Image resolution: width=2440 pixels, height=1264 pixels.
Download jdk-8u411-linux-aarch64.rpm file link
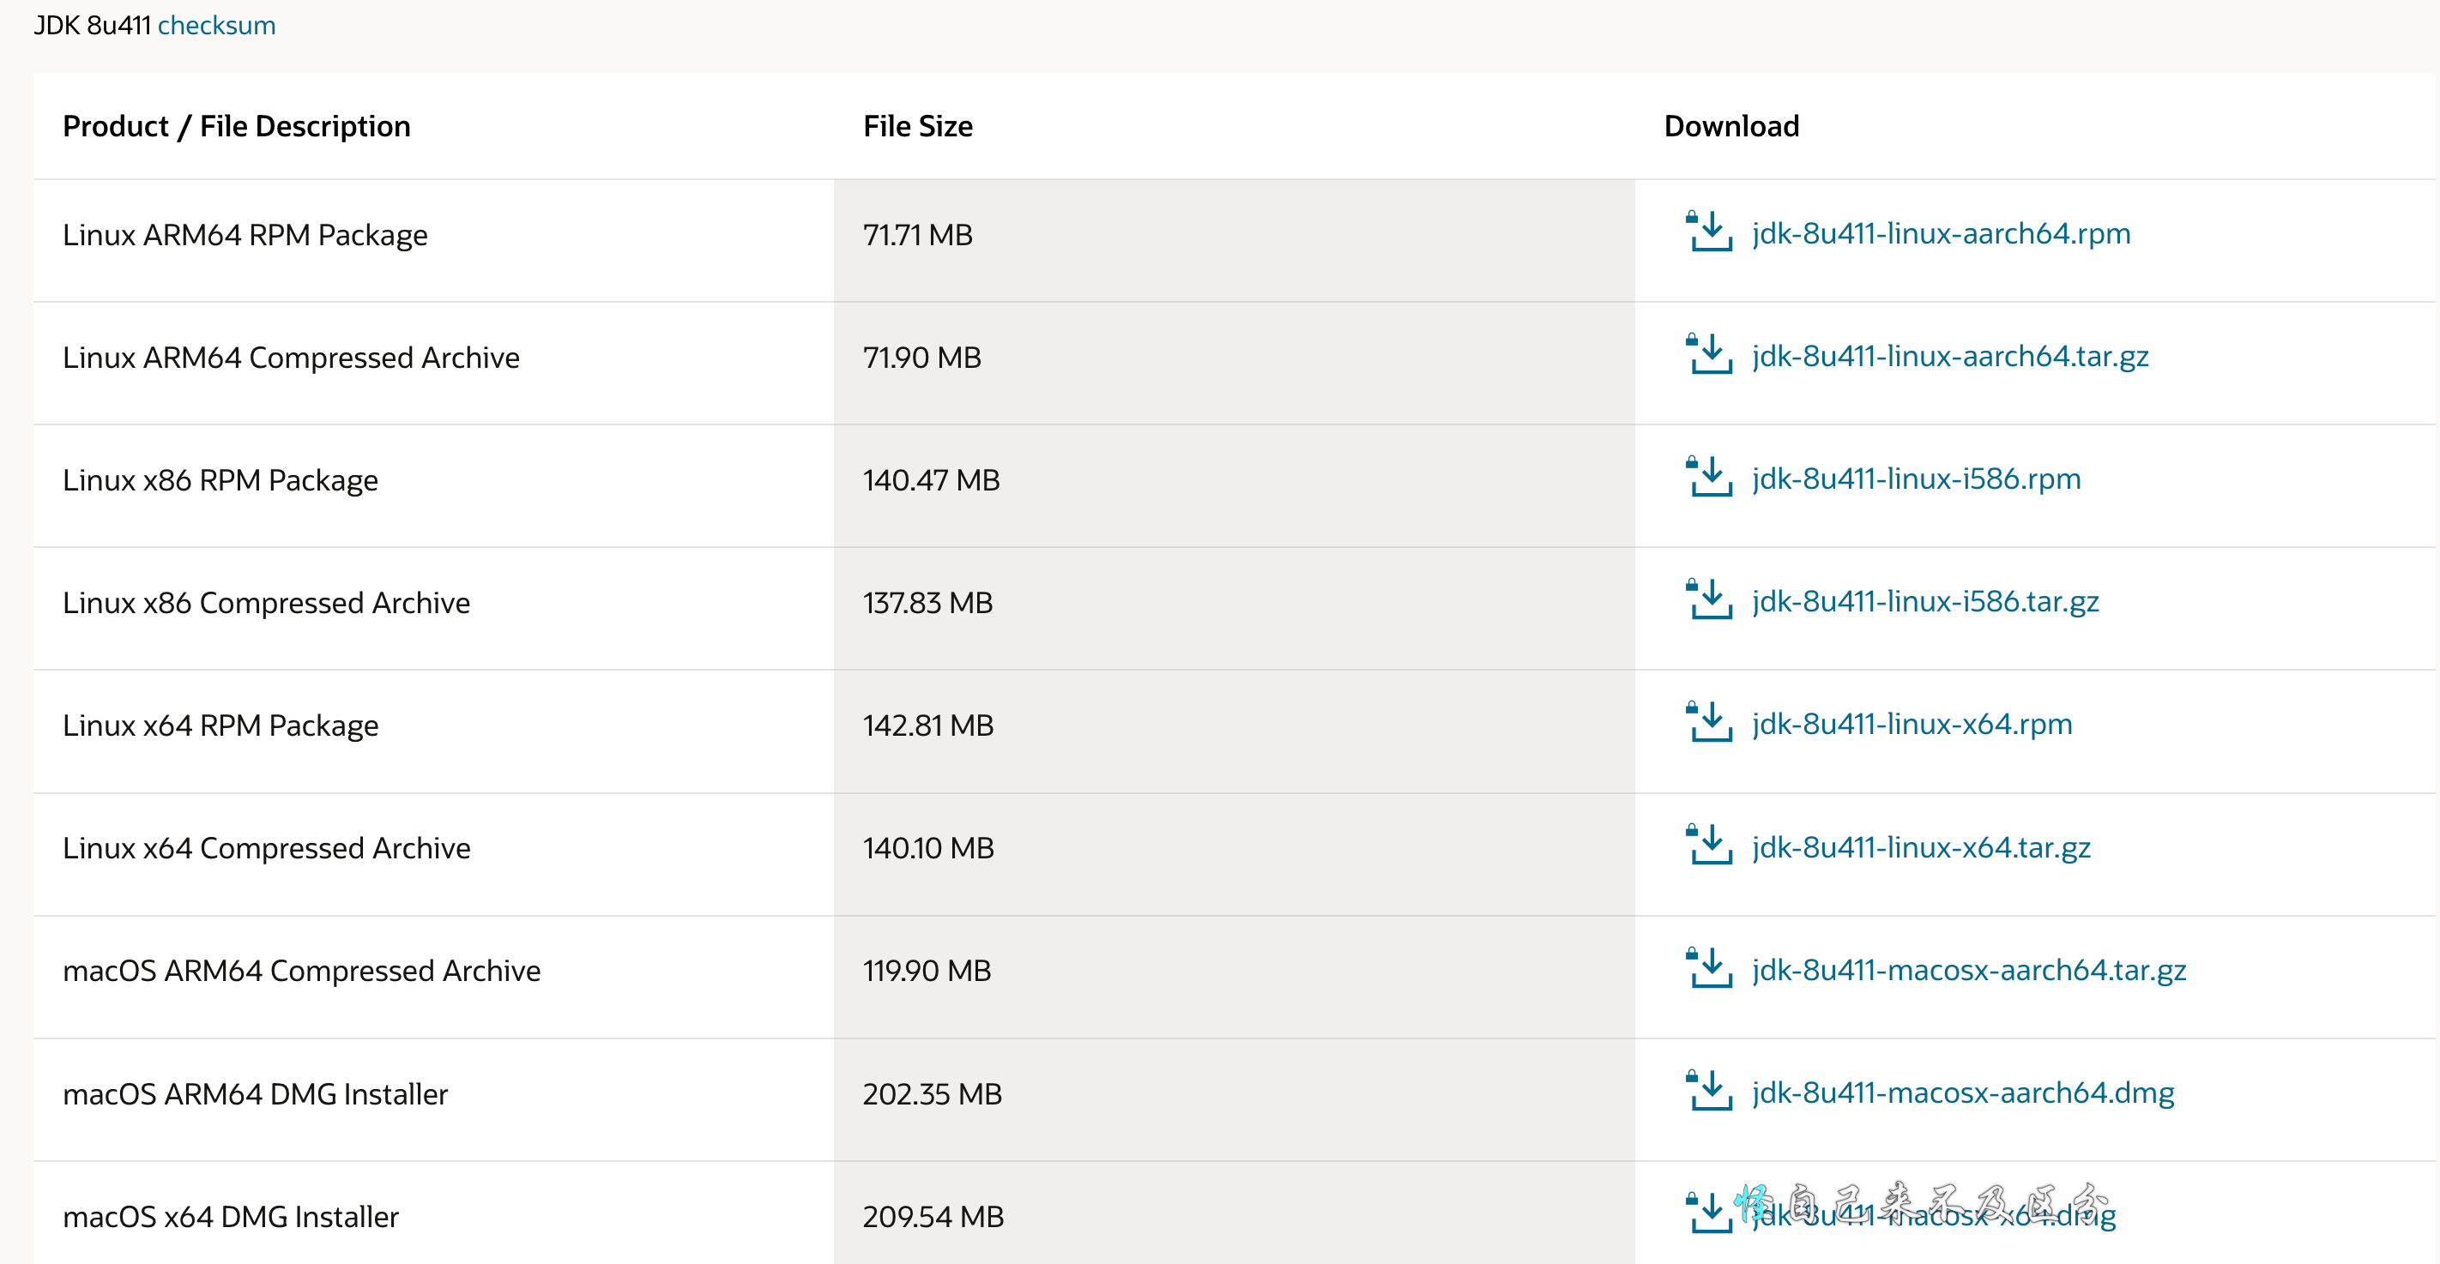point(1941,233)
